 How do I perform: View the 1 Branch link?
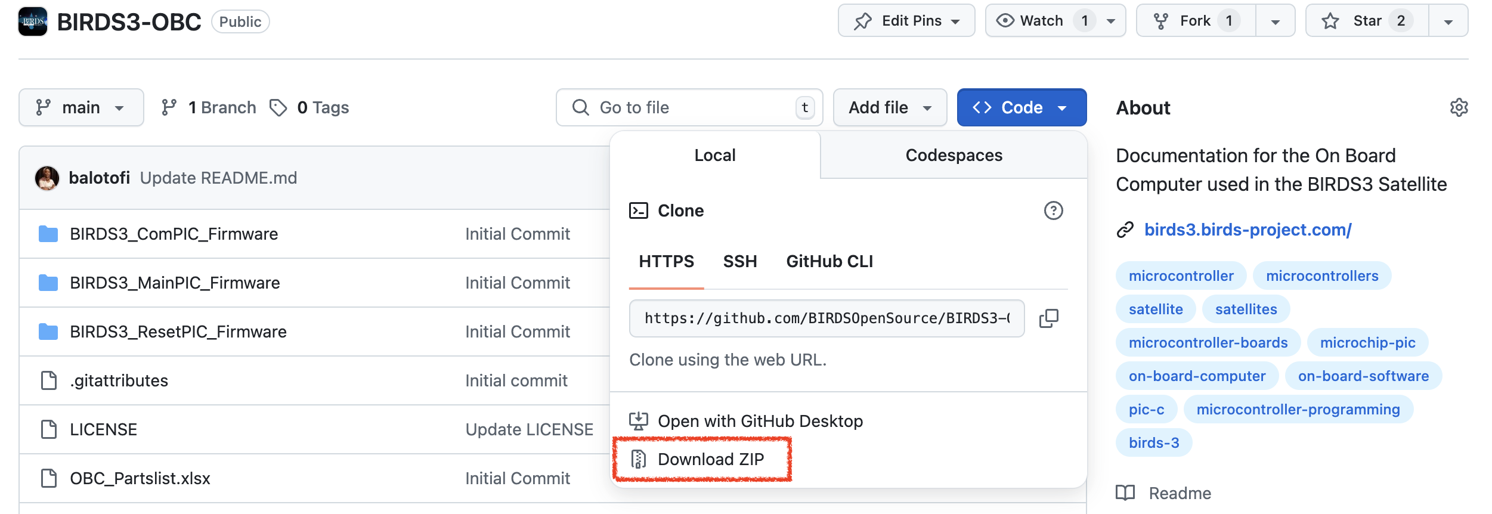point(209,107)
